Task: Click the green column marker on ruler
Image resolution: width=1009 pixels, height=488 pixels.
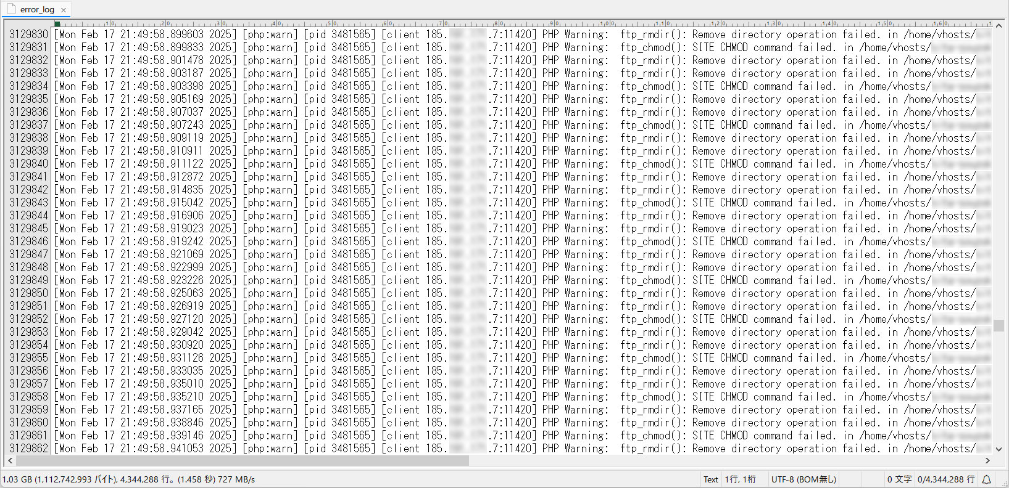Action: (x=57, y=24)
